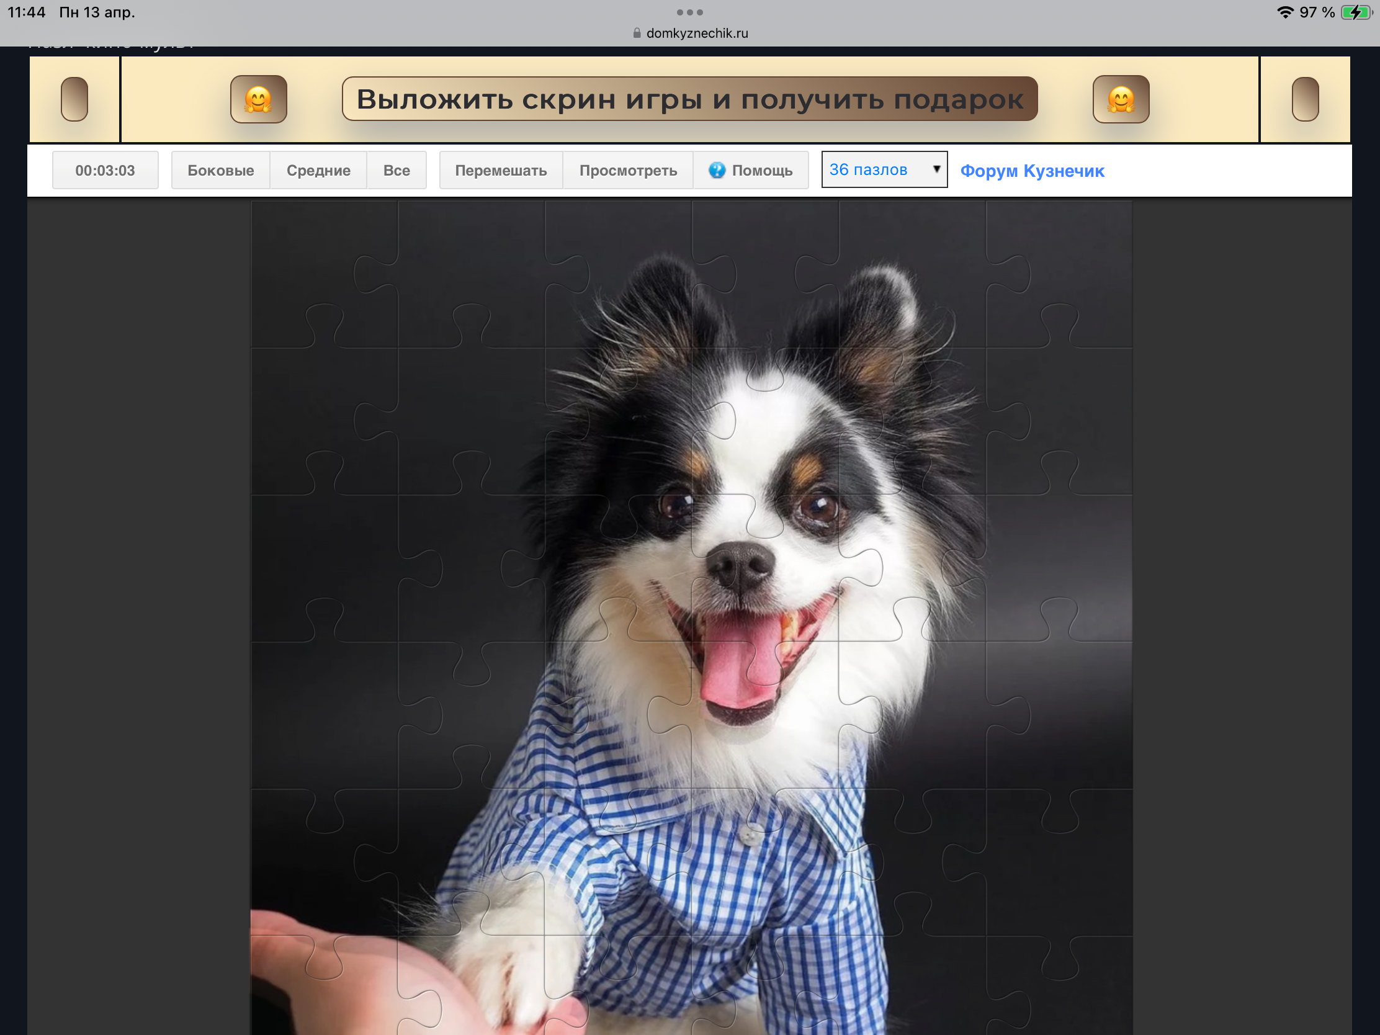Click the left hugging face emoji button
This screenshot has width=1380, height=1035.
point(258,99)
